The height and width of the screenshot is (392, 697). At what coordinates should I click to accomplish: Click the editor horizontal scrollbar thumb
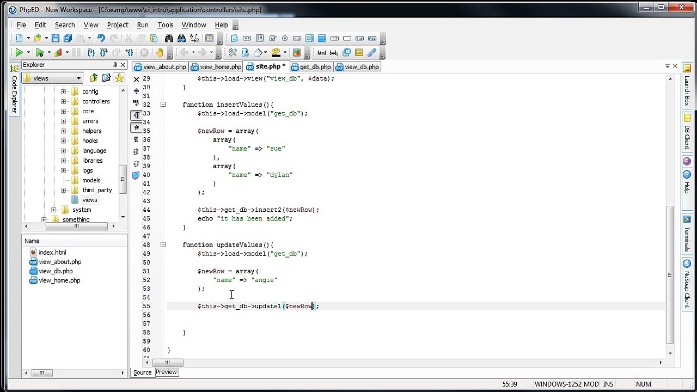(167, 363)
